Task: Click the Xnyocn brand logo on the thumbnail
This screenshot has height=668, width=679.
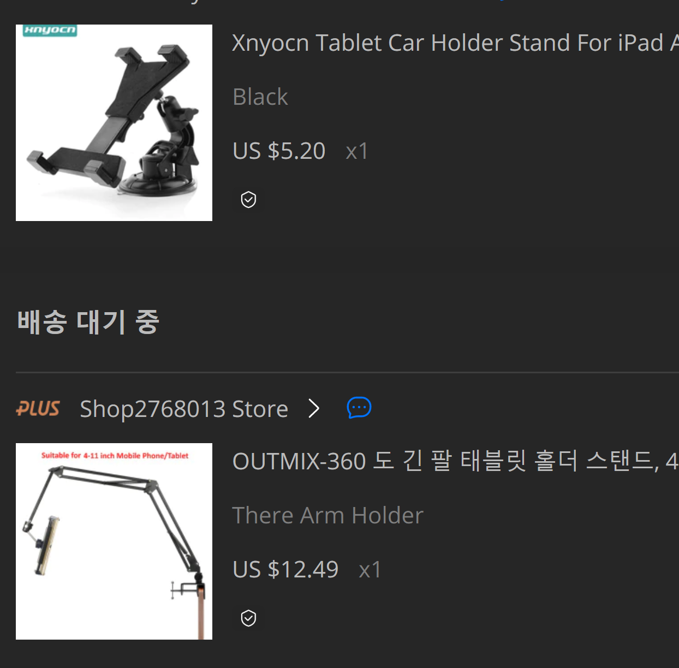Action: [x=50, y=31]
